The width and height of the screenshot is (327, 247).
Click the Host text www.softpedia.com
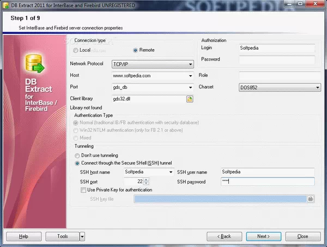pos(132,76)
